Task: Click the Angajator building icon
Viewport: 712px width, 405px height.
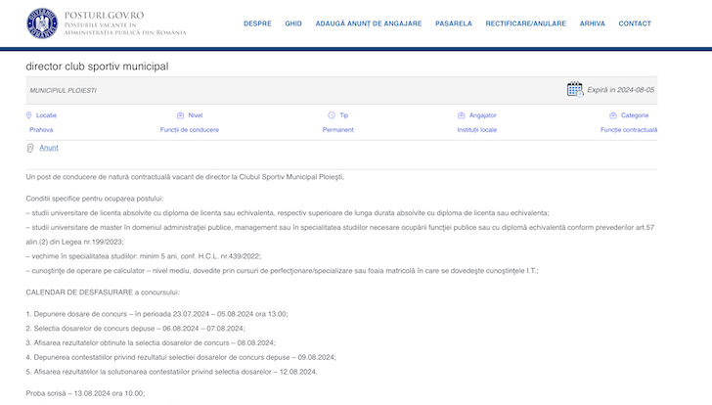Action: click(x=461, y=114)
